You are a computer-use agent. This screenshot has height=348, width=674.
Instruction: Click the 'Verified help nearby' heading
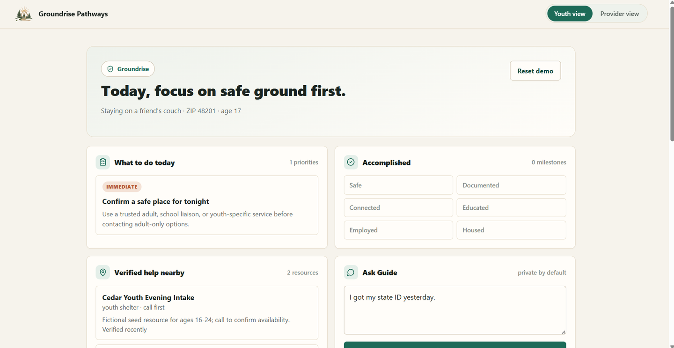pos(149,273)
